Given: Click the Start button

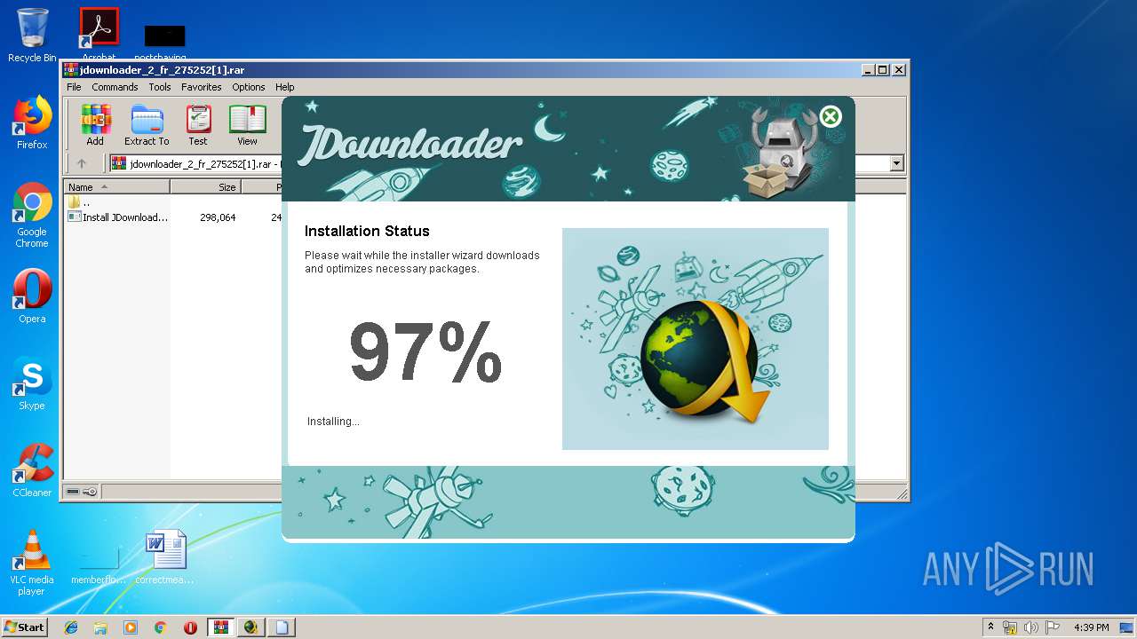Looking at the screenshot, I should (24, 627).
